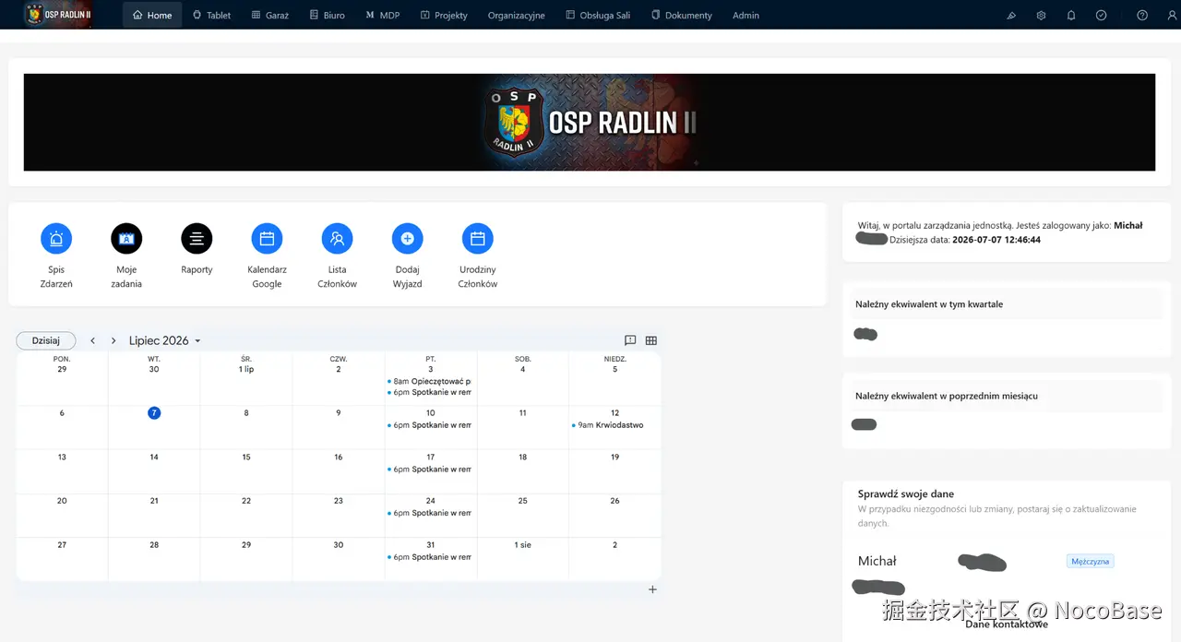Select today's date 7 in calendar
Image resolution: width=1181 pixels, height=642 pixels.
pyautogui.click(x=154, y=412)
